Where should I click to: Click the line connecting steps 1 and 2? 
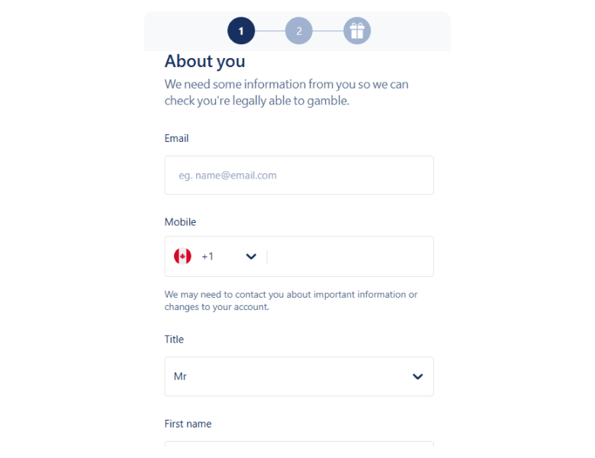(x=270, y=31)
